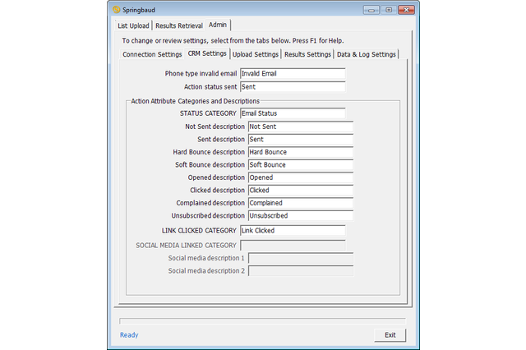This screenshot has height=350, width=526.
Task: Focus the Clicked description field
Action: click(300, 191)
